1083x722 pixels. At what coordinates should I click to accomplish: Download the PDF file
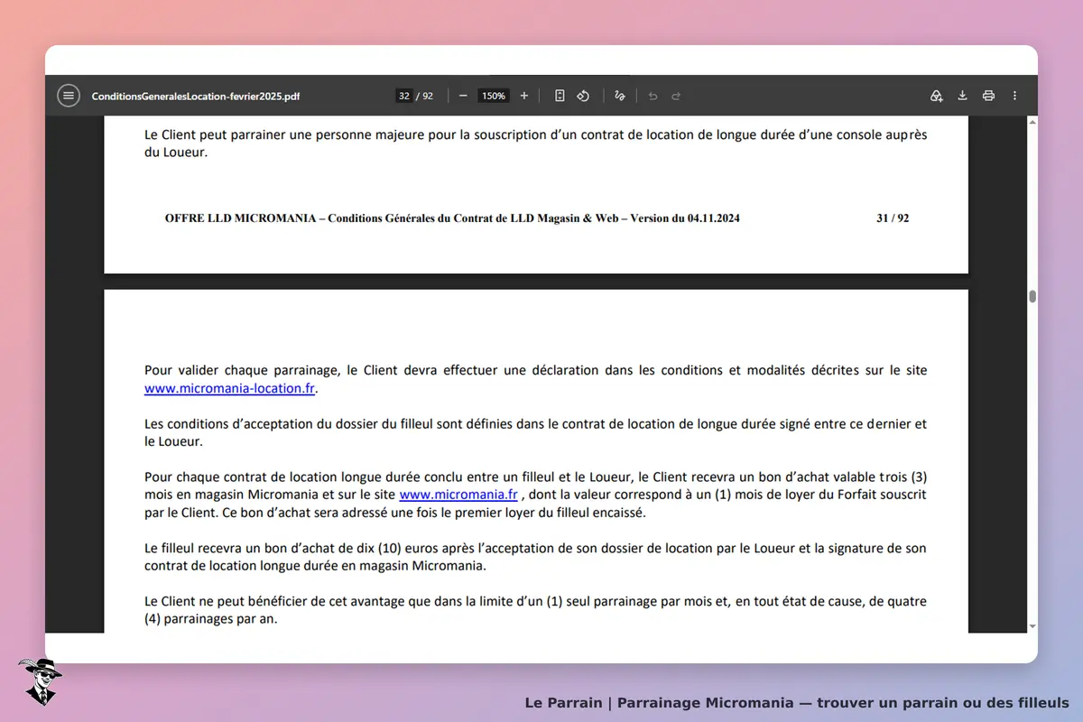coord(962,96)
